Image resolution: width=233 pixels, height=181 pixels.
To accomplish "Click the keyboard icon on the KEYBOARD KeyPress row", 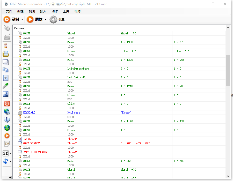I will (20, 112).
